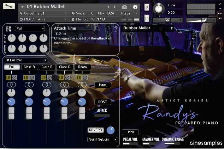Click the Full channel volume fader
224x149 pixels.
tap(11, 113)
